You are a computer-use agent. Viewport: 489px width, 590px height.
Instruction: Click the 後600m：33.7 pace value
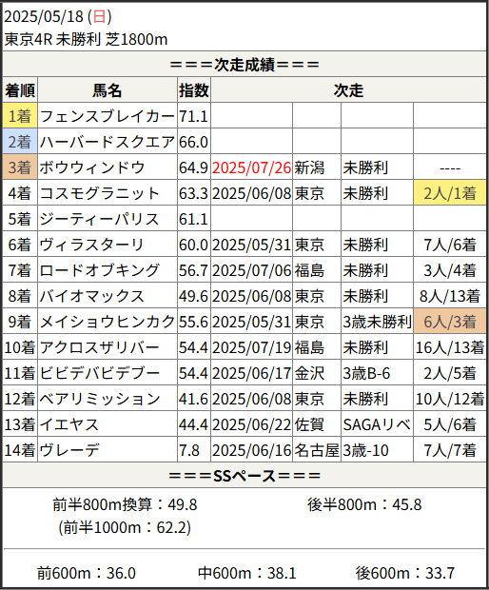click(x=405, y=573)
